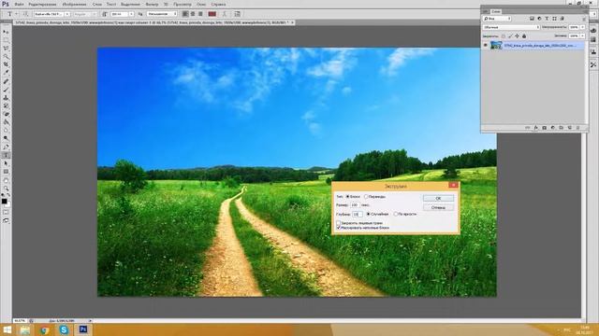
Task: Open the Справка menu
Action: [218, 4]
